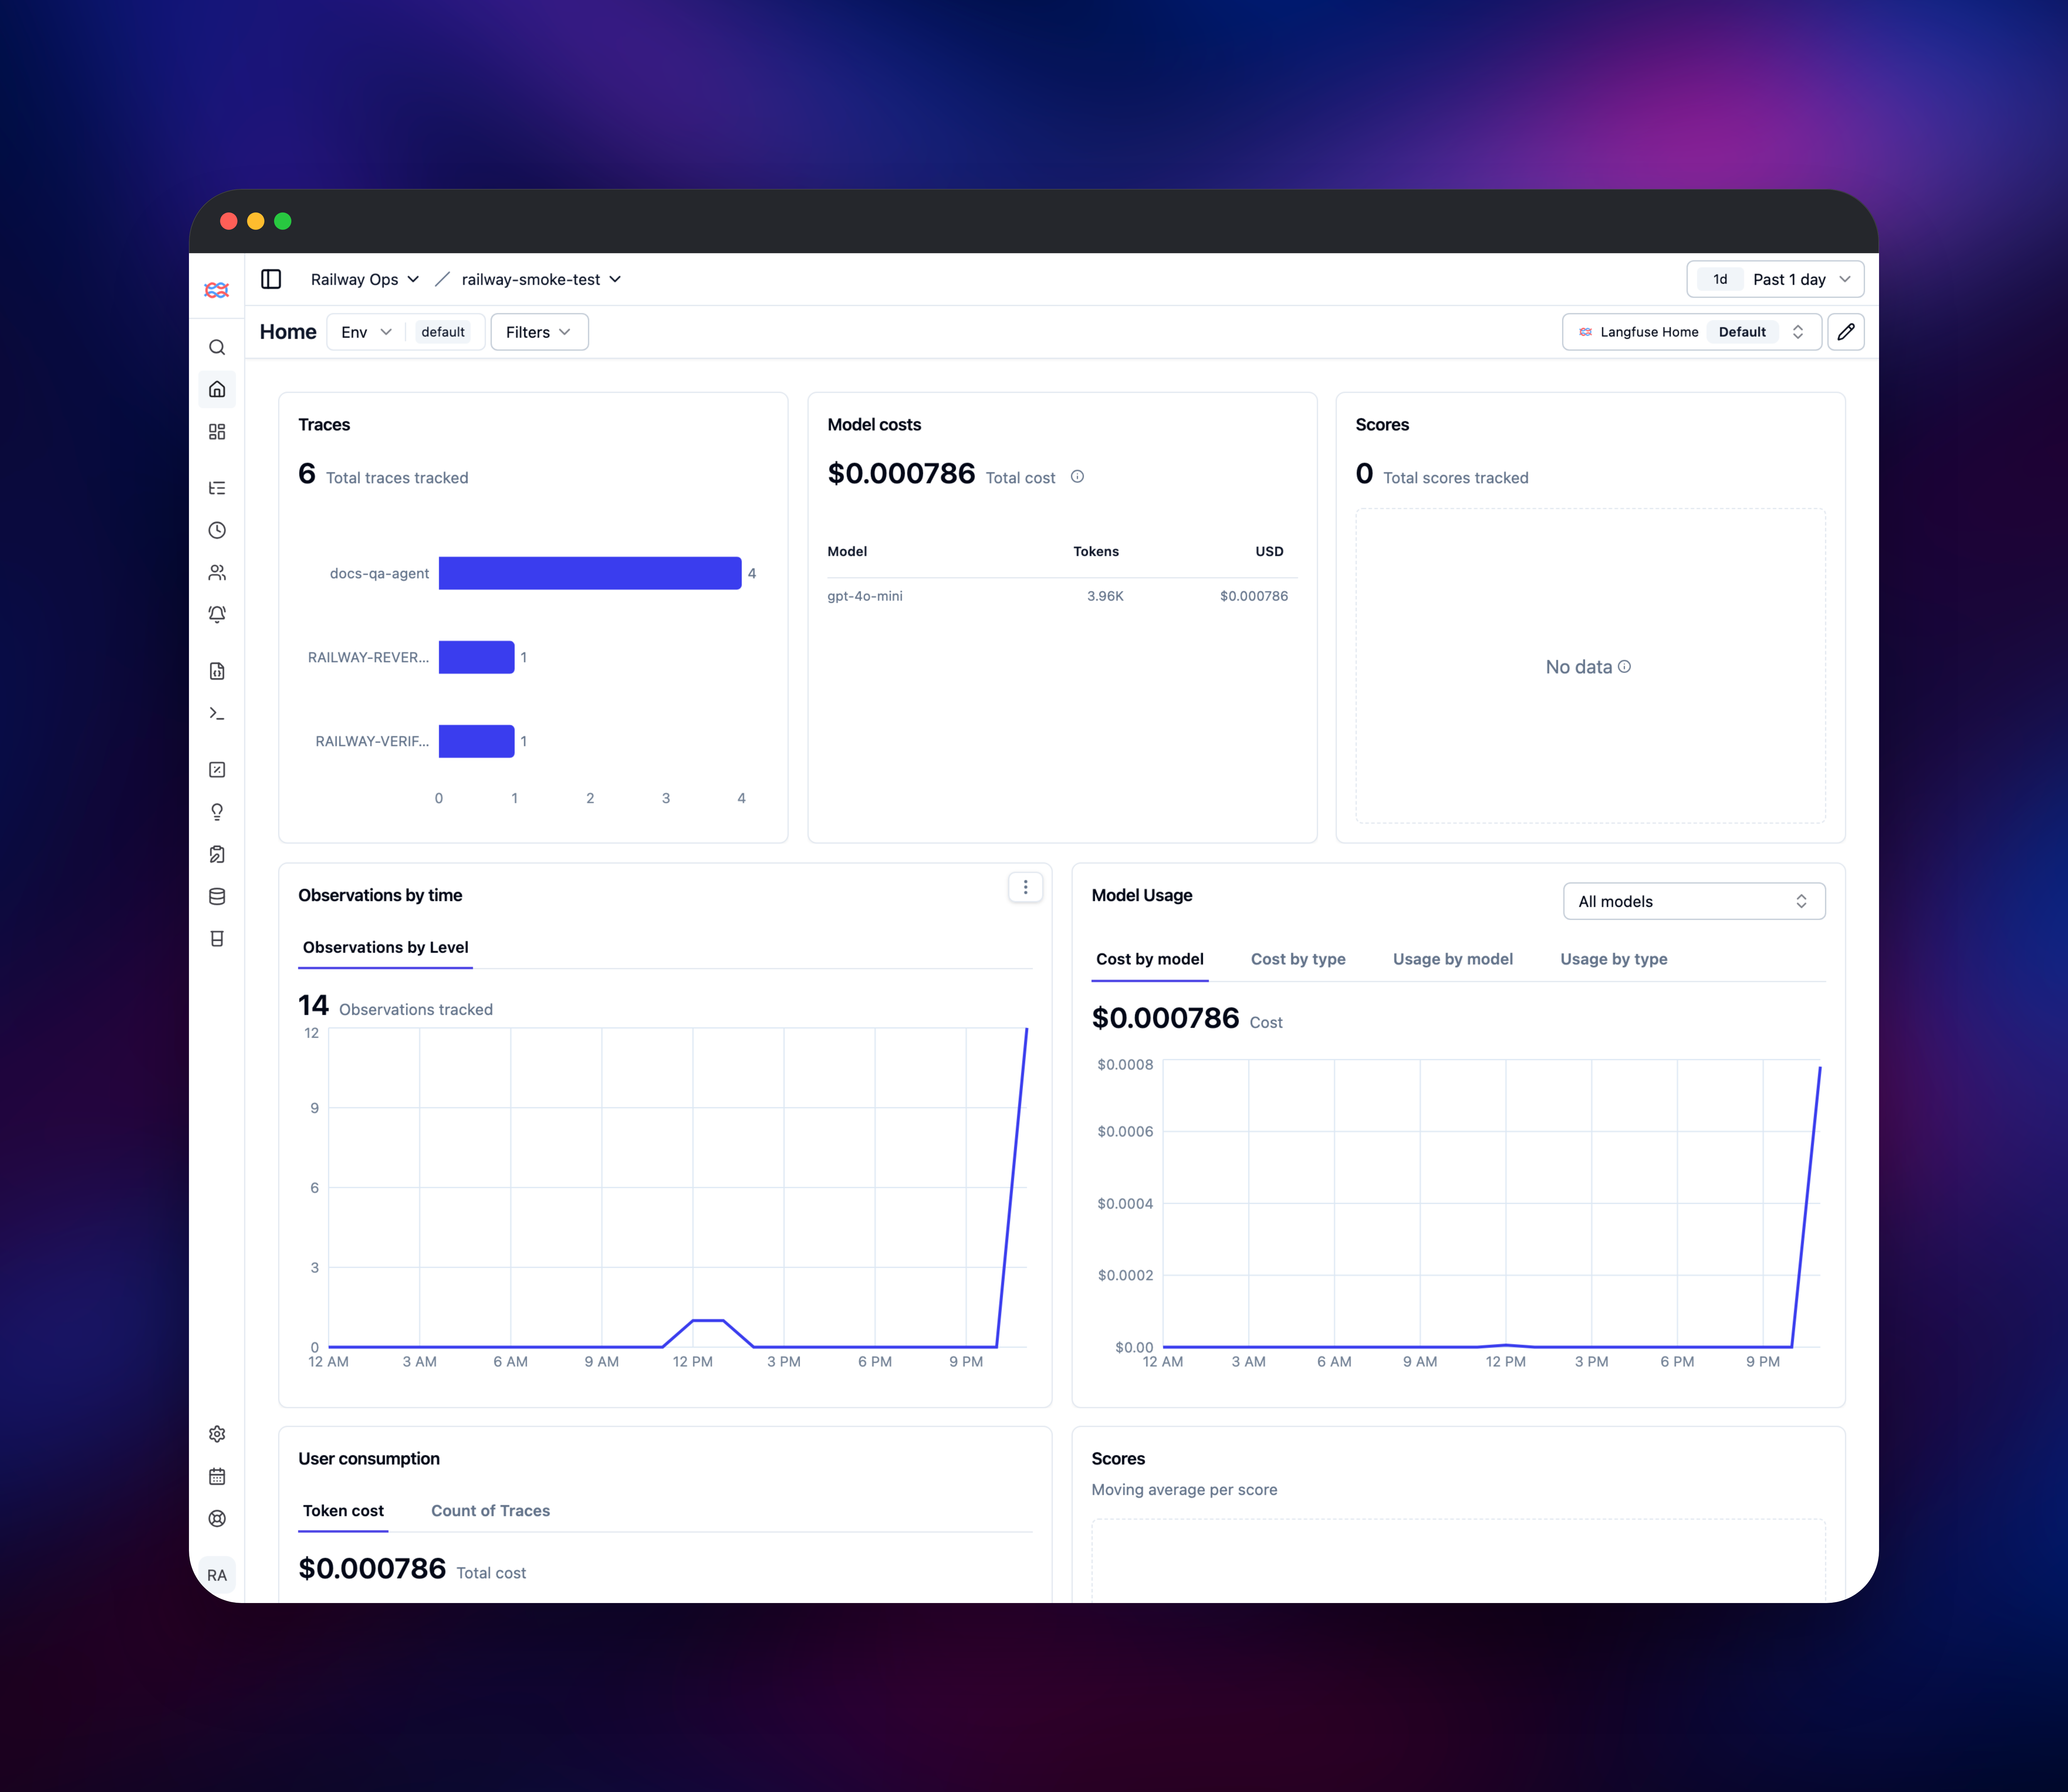Open Sessions clock icon in sidebar
Screen dimensions: 2068x1792
(x=217, y=530)
